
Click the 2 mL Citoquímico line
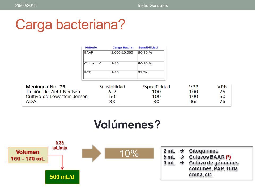tap(191, 151)
